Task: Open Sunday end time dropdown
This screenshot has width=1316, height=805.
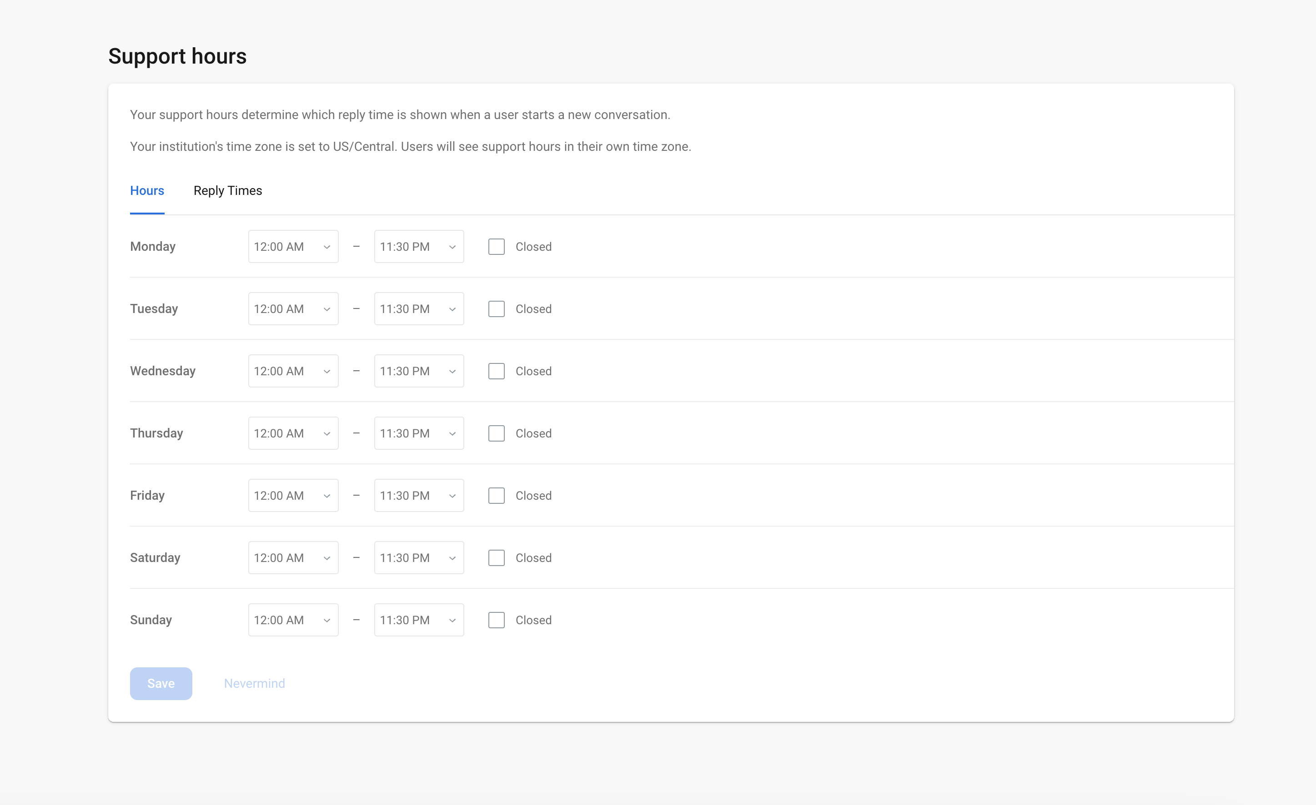Action: (x=419, y=620)
